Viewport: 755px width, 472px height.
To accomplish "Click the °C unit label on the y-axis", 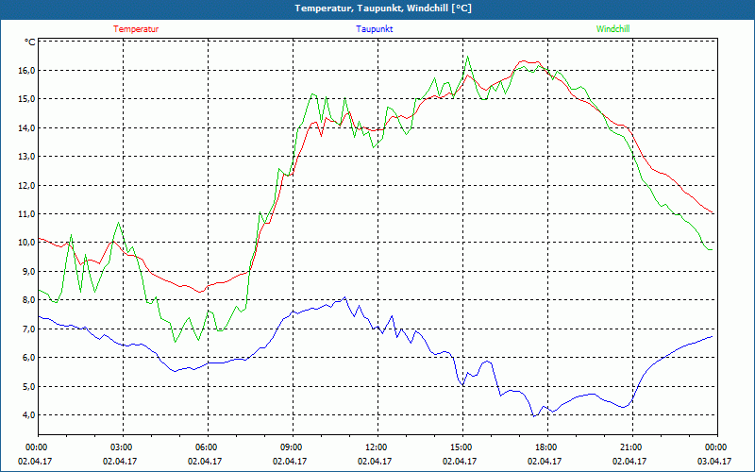I will (30, 42).
